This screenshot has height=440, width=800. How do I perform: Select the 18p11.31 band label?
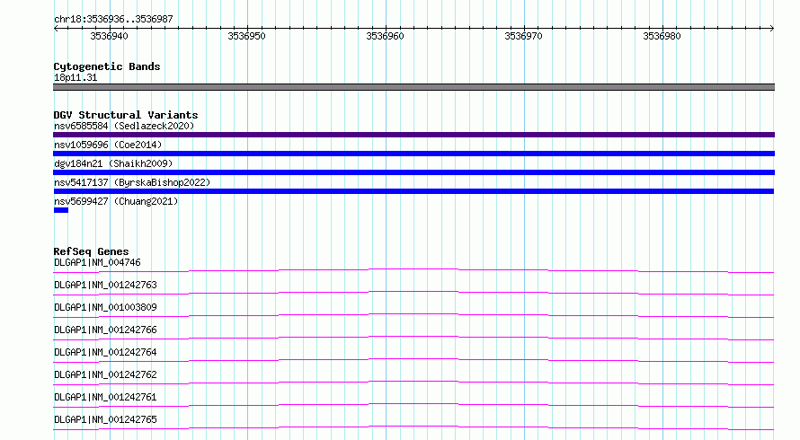76,77
